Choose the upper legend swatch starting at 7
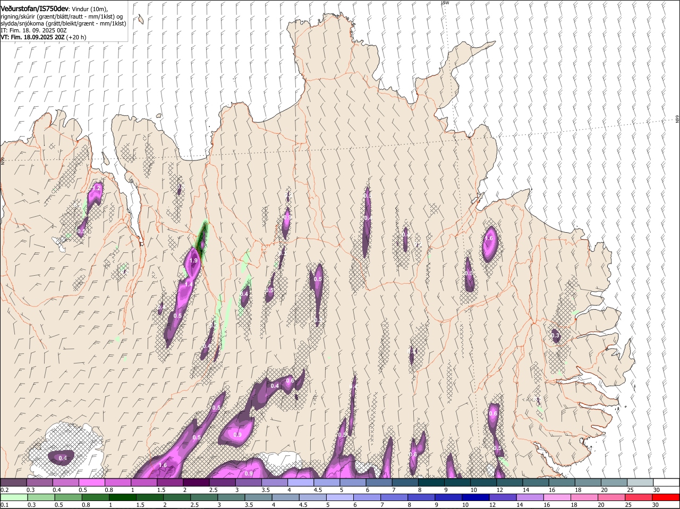Screen dimensions: 680x509 click(404, 482)
